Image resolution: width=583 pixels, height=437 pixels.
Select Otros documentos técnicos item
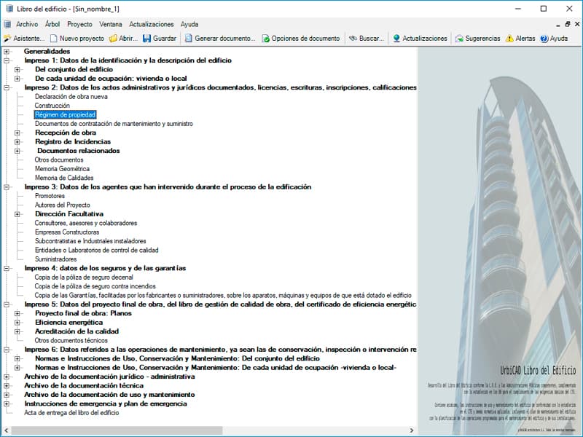click(x=71, y=340)
